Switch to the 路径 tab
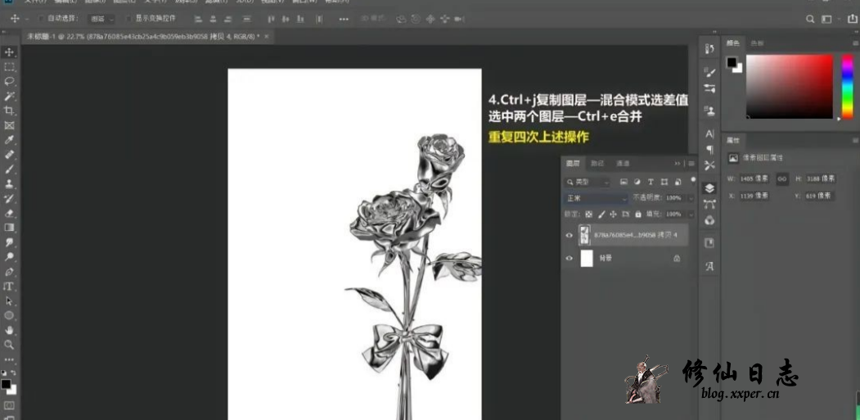This screenshot has height=420, width=860. (x=598, y=164)
